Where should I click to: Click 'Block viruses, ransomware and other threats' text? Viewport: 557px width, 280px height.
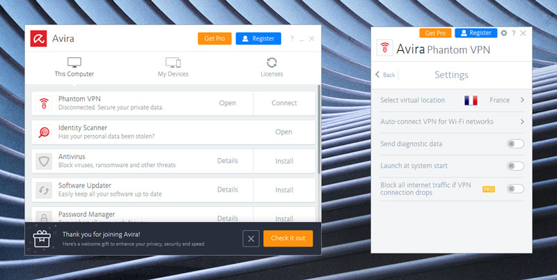click(117, 165)
